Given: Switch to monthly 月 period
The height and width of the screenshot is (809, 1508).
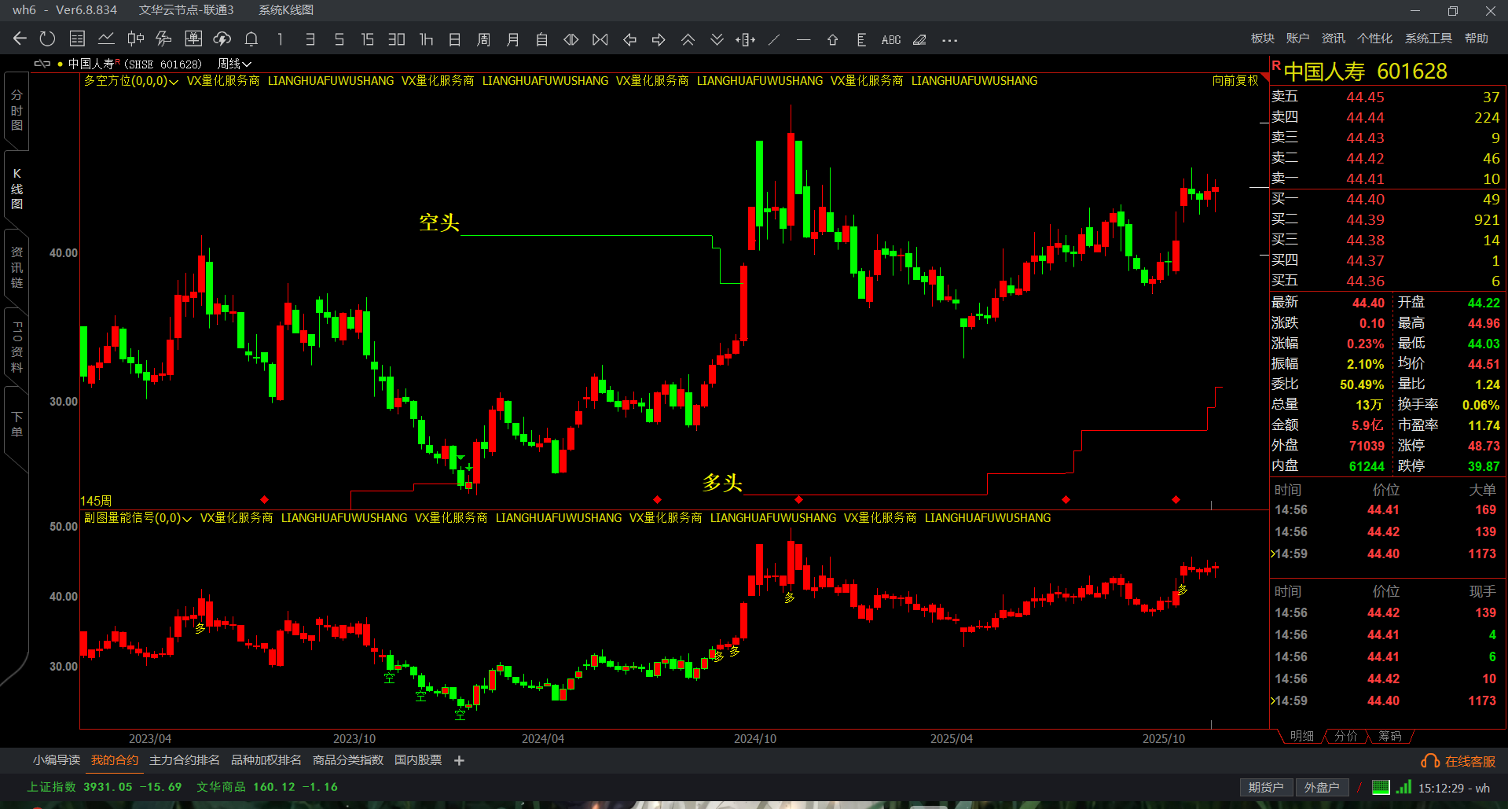Looking at the screenshot, I should [x=513, y=39].
